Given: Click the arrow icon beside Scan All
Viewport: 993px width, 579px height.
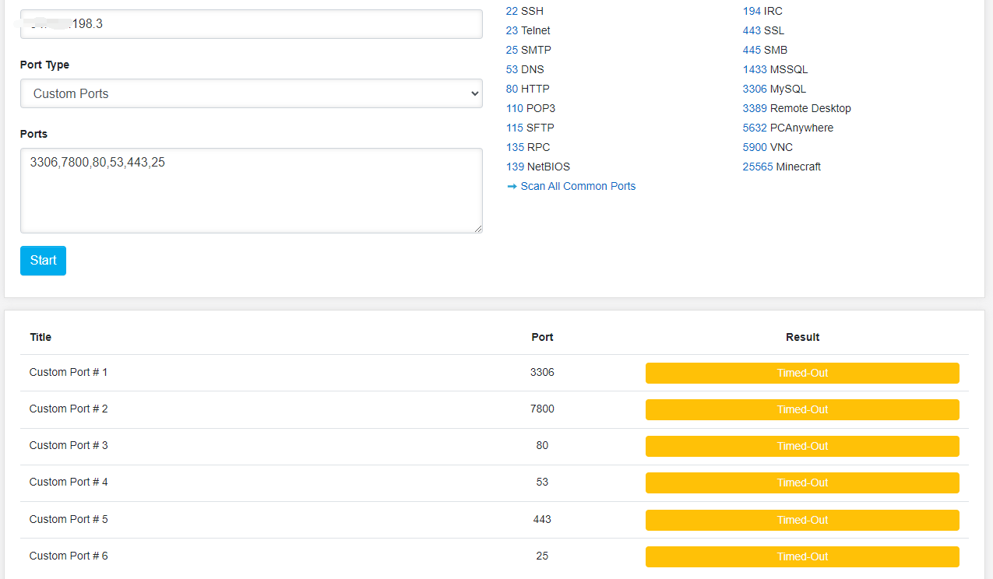Looking at the screenshot, I should (512, 186).
